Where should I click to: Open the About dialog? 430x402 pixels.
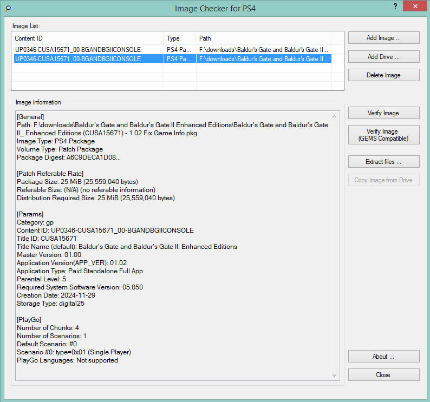pyautogui.click(x=383, y=357)
